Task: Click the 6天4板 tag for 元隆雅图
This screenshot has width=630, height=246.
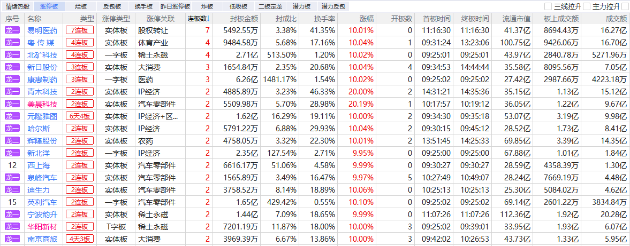Action: tap(80, 116)
